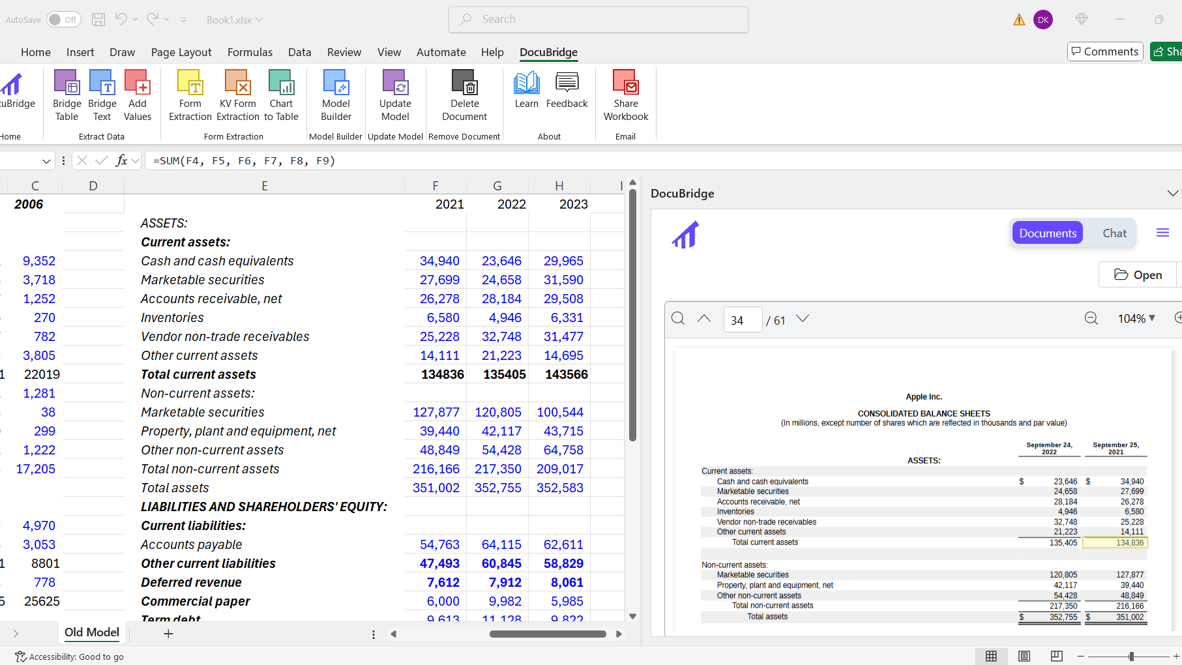Open the Home ribbon tab
1182x665 pixels.
pos(36,52)
